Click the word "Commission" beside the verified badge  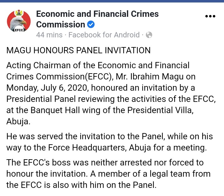click(60, 25)
